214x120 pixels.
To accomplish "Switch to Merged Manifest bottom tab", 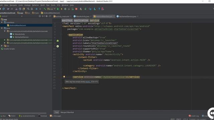I will pyautogui.click(x=67, y=112).
